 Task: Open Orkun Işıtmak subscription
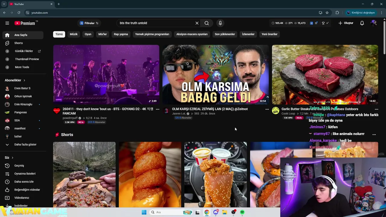(x=23, y=96)
